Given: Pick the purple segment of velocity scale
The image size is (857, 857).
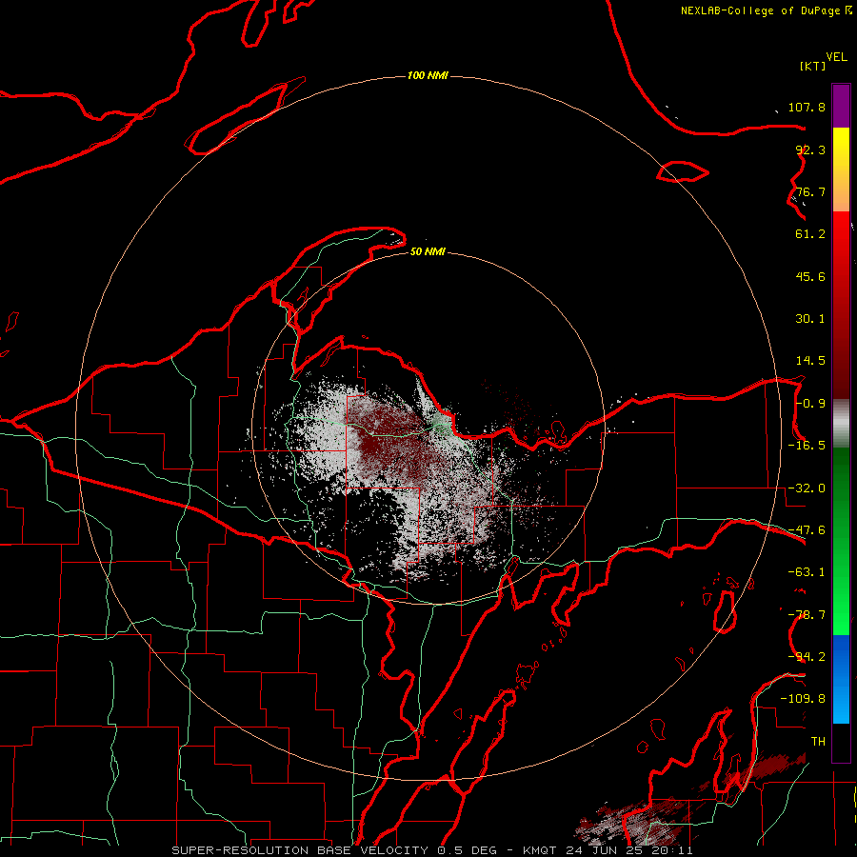Looking at the screenshot, I should 841,106.
